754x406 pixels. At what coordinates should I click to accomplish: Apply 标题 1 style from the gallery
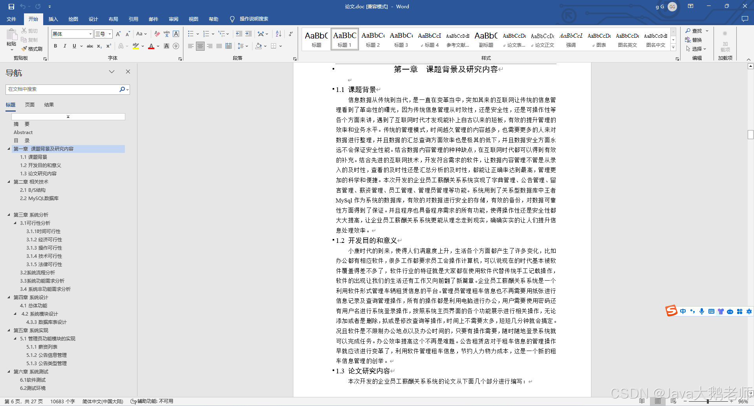point(344,39)
